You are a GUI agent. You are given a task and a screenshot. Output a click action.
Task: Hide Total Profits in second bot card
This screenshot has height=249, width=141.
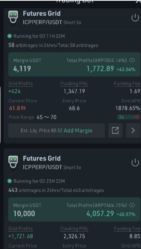click(132, 205)
